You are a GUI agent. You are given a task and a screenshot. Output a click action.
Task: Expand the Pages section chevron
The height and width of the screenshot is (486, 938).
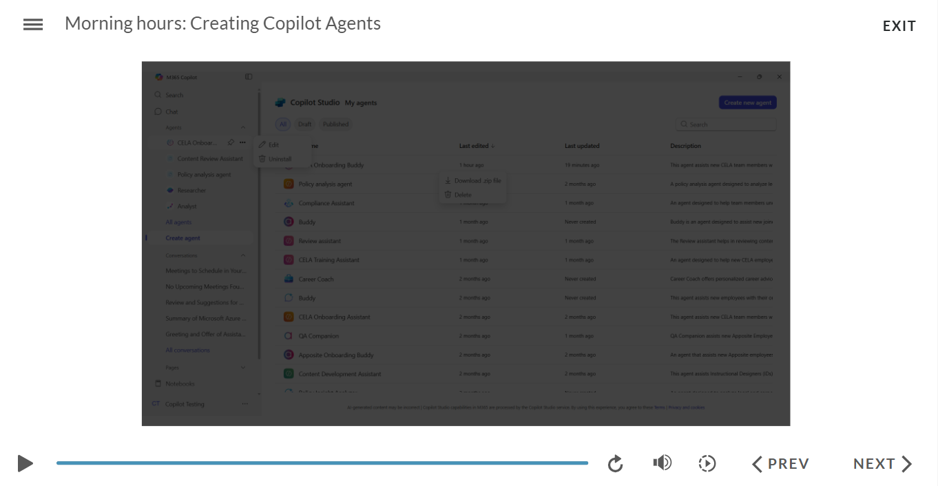tap(242, 368)
